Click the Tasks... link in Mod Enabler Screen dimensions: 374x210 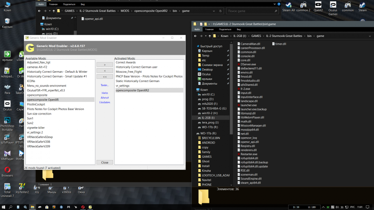tap(105, 85)
